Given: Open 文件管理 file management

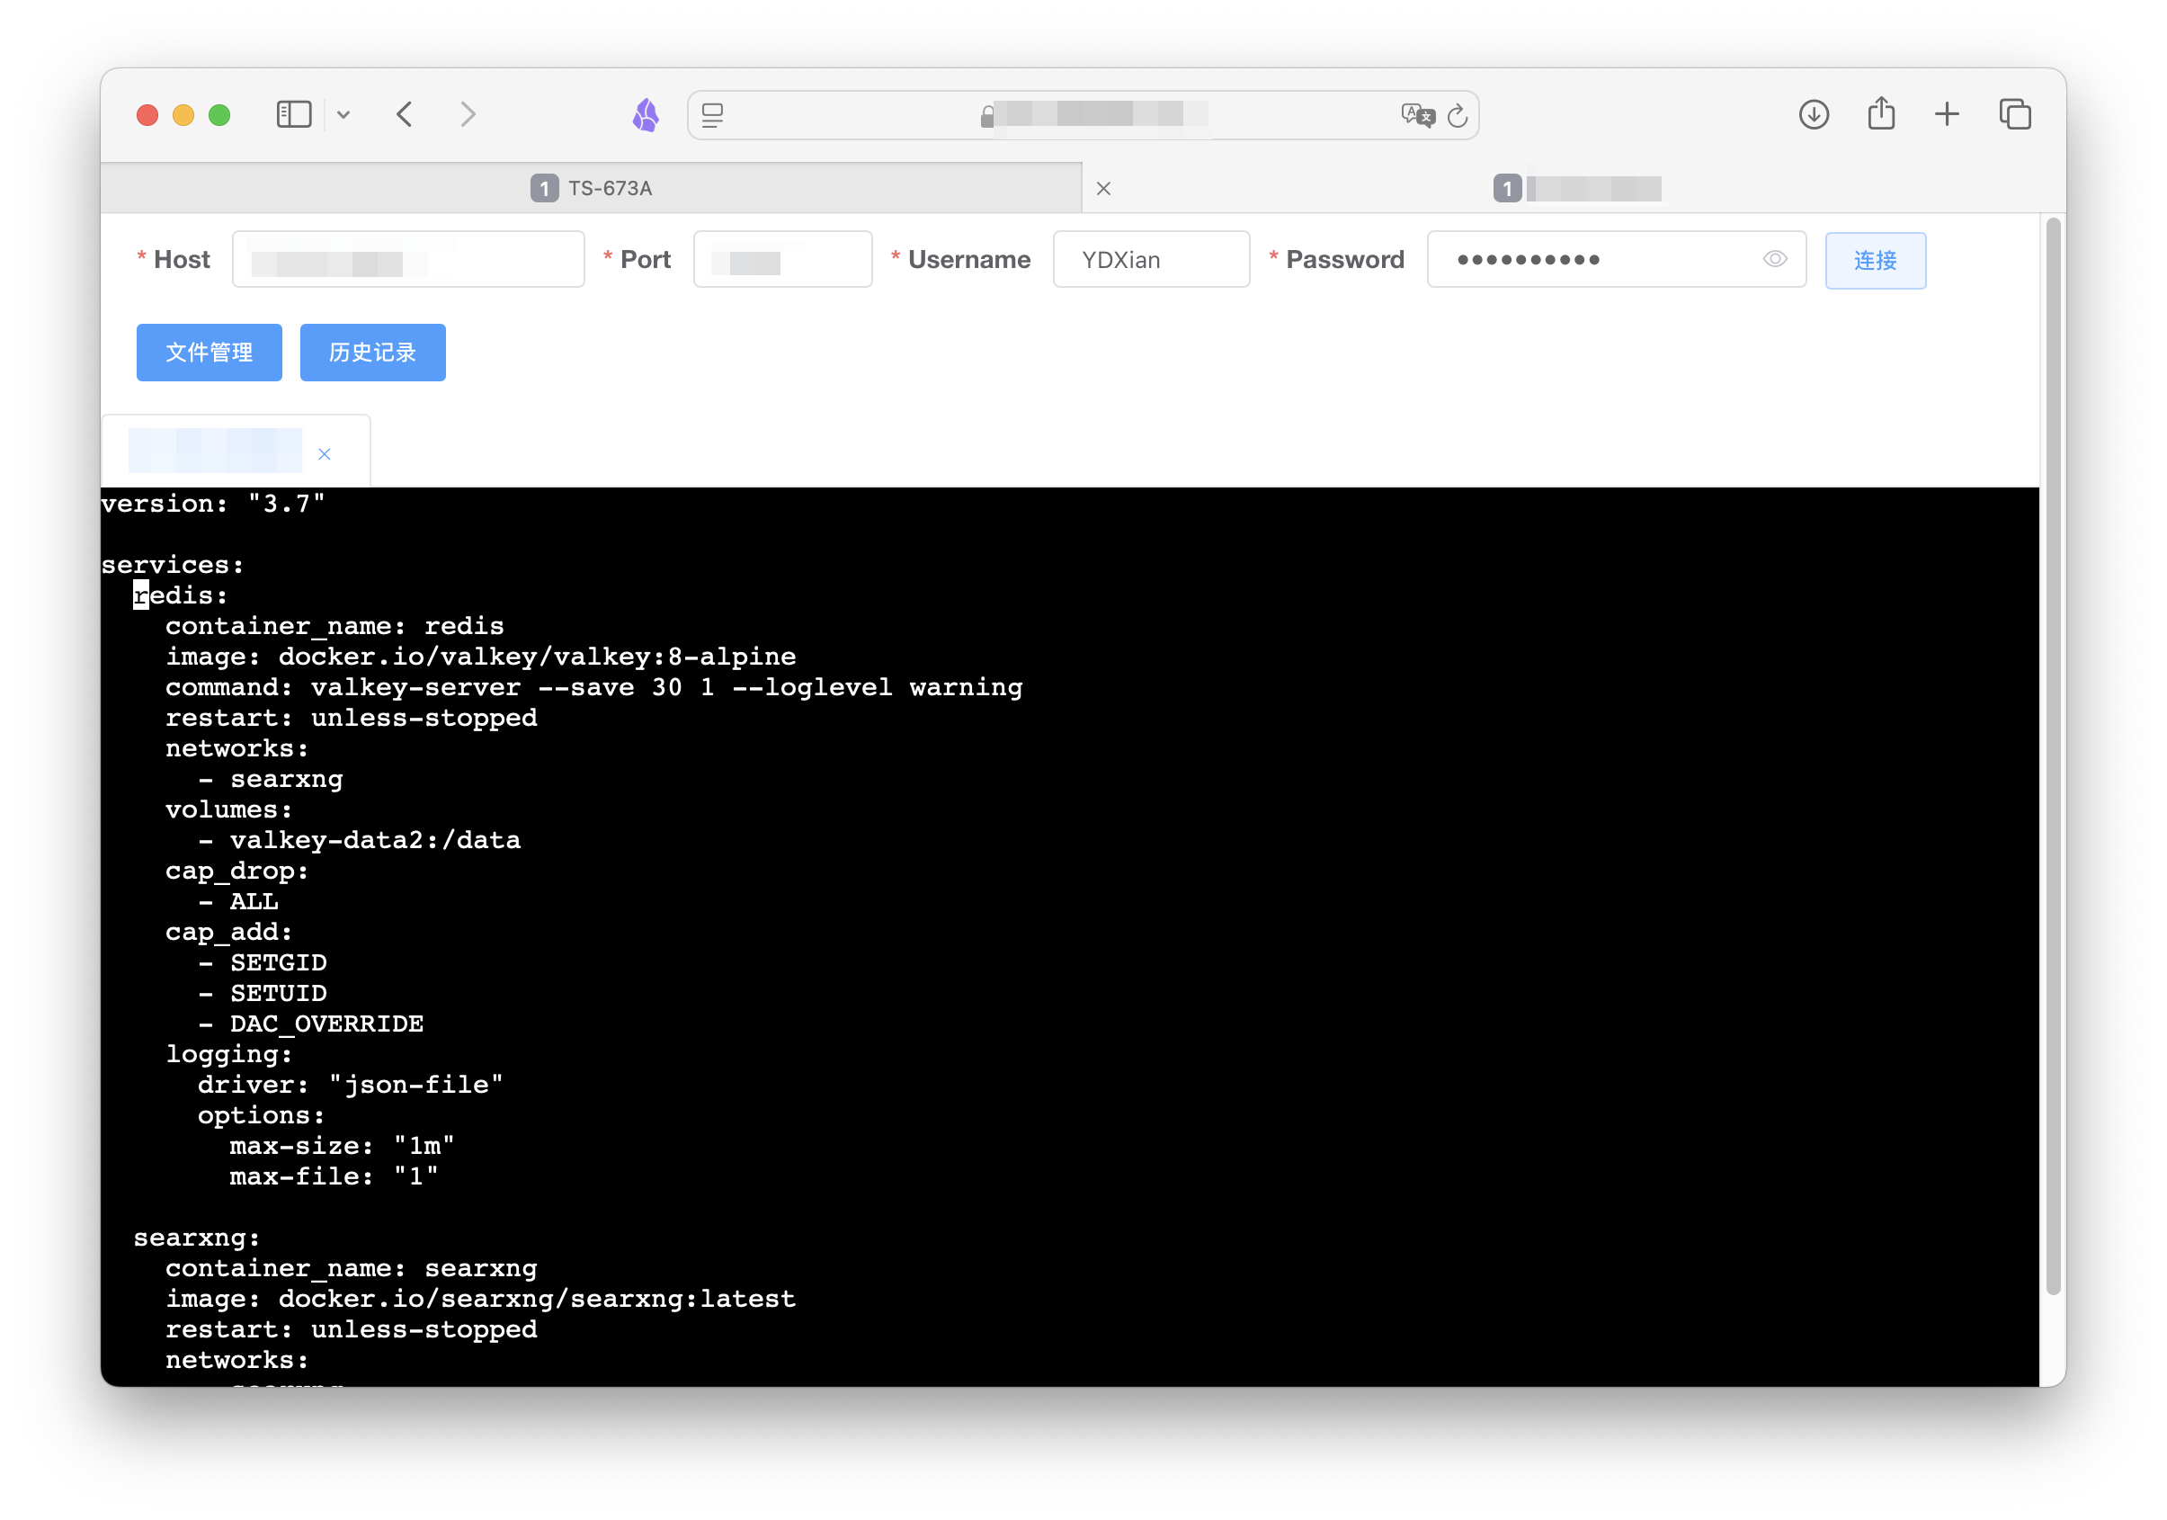Looking at the screenshot, I should pos(209,353).
